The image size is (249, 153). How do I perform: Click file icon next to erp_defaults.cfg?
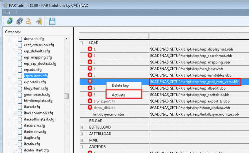click(20, 51)
